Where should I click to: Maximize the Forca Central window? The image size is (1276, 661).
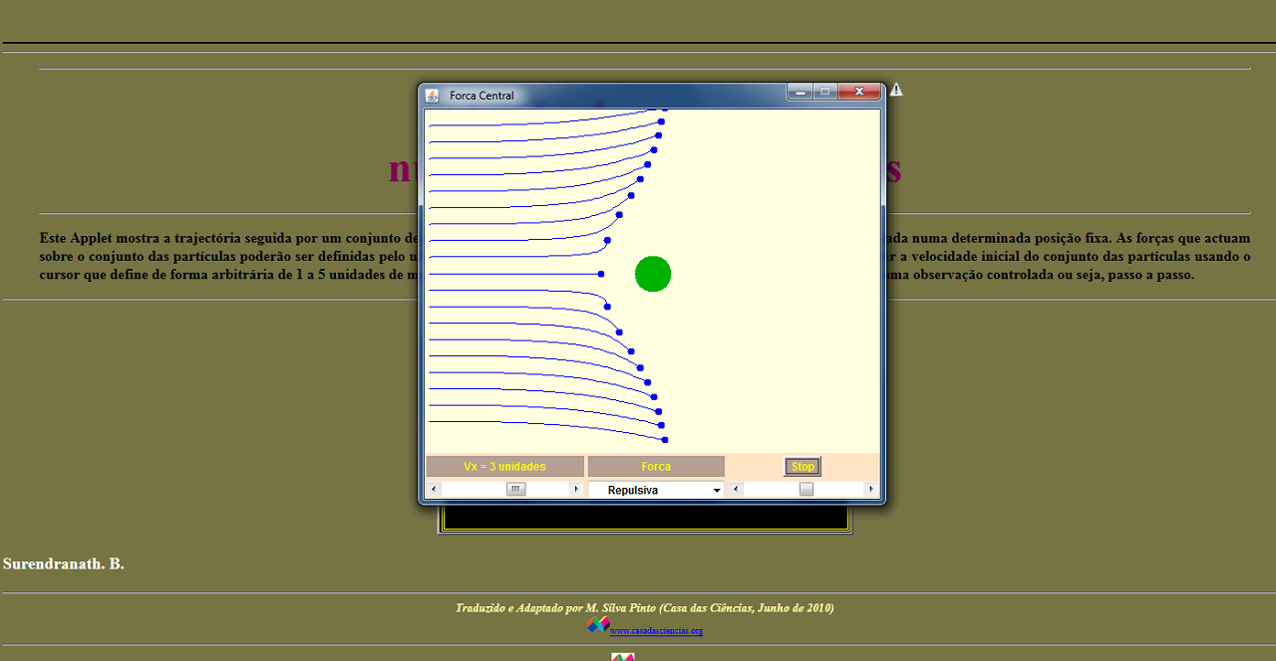tap(825, 92)
